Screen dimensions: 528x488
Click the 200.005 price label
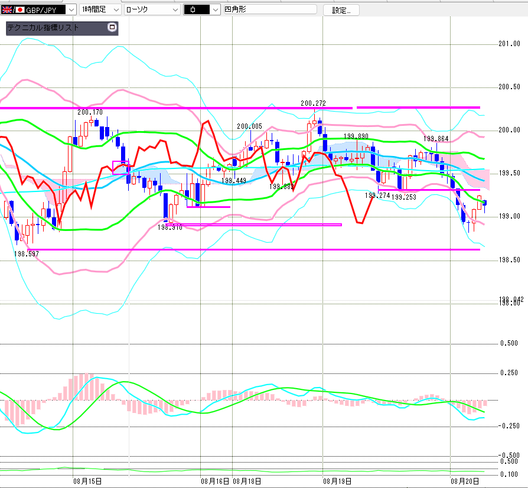[249, 126]
